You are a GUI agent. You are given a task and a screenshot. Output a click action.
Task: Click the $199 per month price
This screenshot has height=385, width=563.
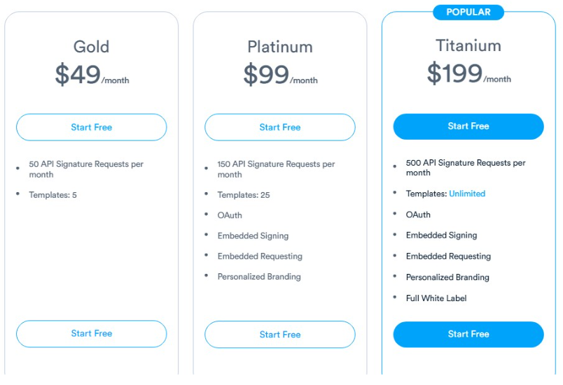click(468, 73)
